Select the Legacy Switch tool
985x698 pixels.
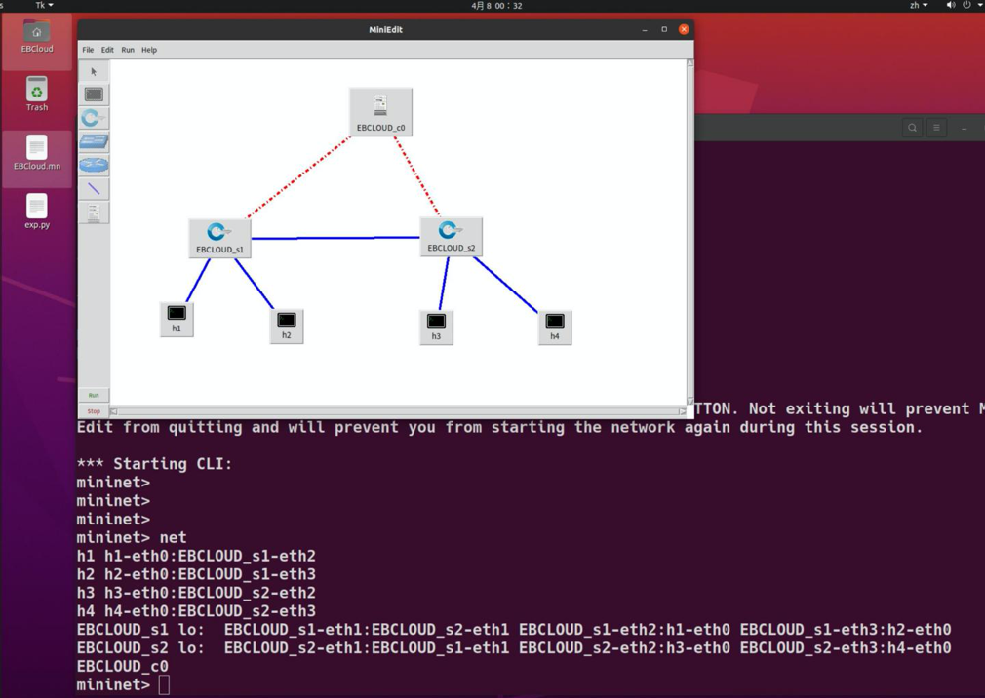[94, 142]
